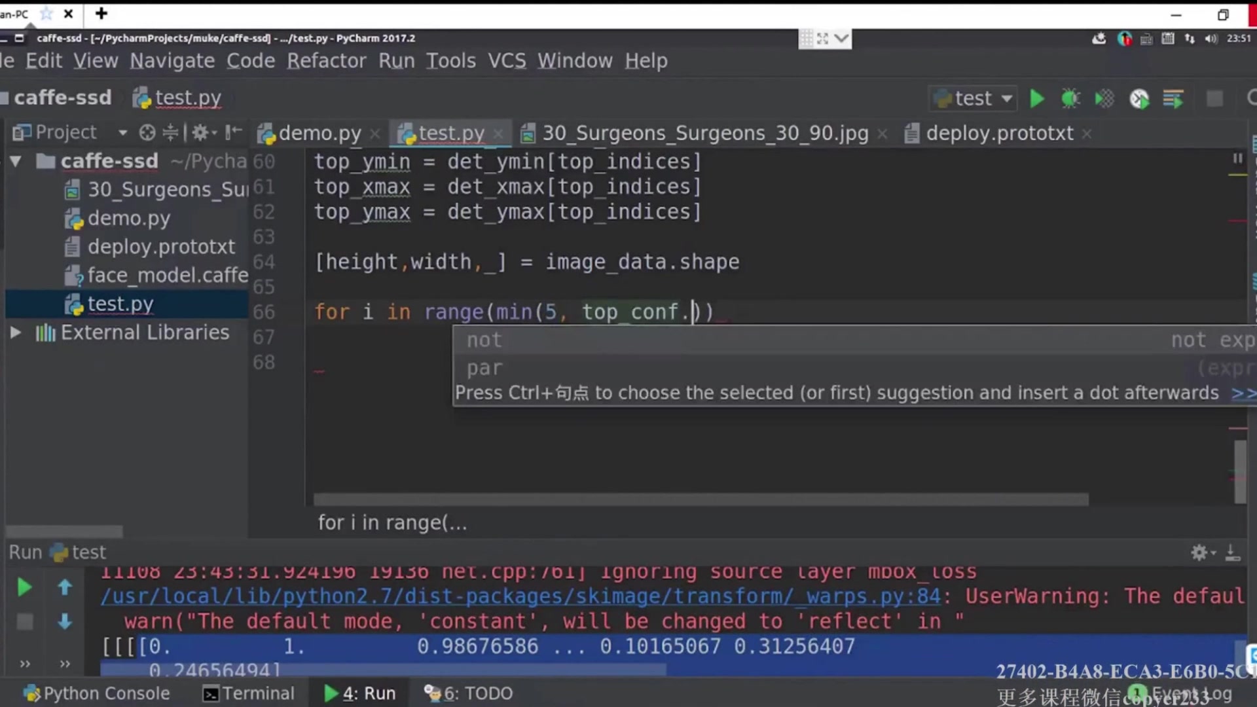The image size is (1257, 707).
Task: Click the 'for i in range(...' breadcrumb
Action: [392, 523]
